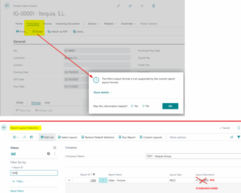Click the plus new record icon
This screenshot has width=241, height=193.
[x=142, y=6]
